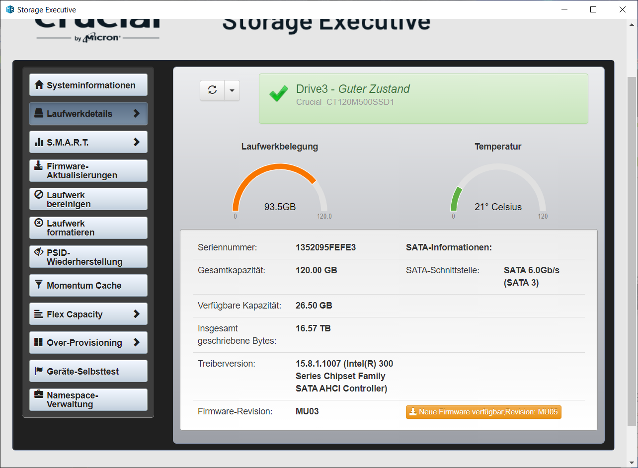
Task: Open Laufwerk bereinigen
Action: [88, 199]
